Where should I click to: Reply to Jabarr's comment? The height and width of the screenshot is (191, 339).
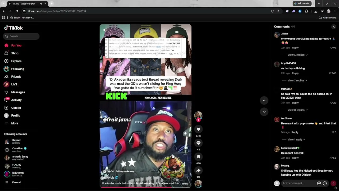[295, 48]
